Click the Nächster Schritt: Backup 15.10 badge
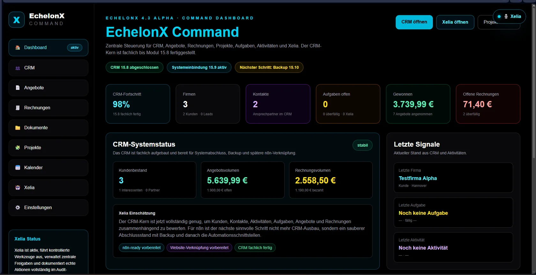 269,67
